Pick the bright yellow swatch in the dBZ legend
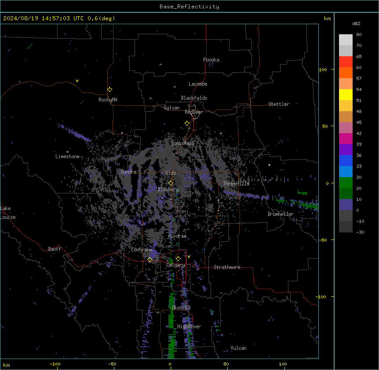 click(346, 94)
